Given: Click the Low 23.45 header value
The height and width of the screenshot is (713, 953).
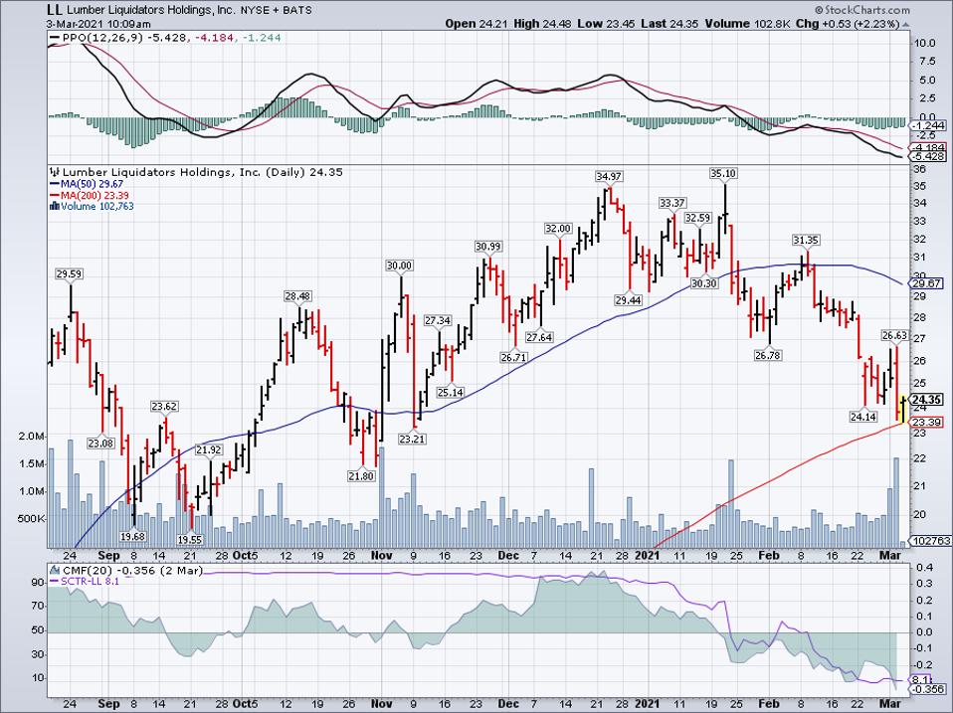Looking at the screenshot, I should pyautogui.click(x=609, y=24).
